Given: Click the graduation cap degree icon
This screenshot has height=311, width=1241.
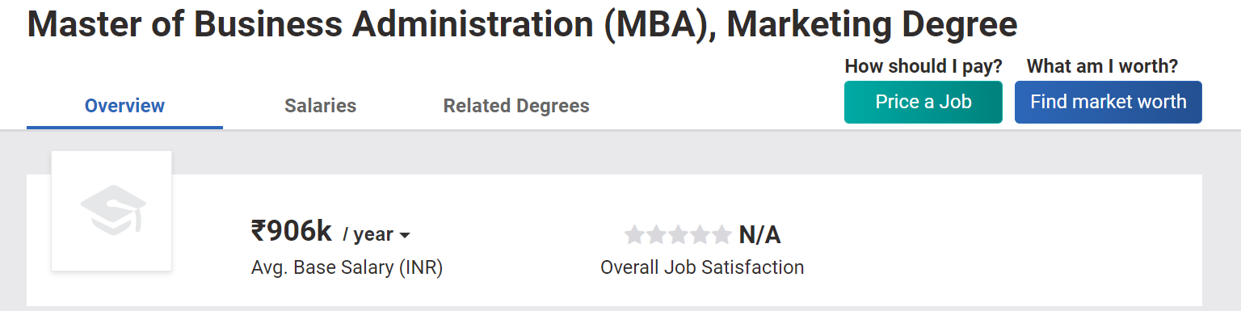Looking at the screenshot, I should pos(111,210).
